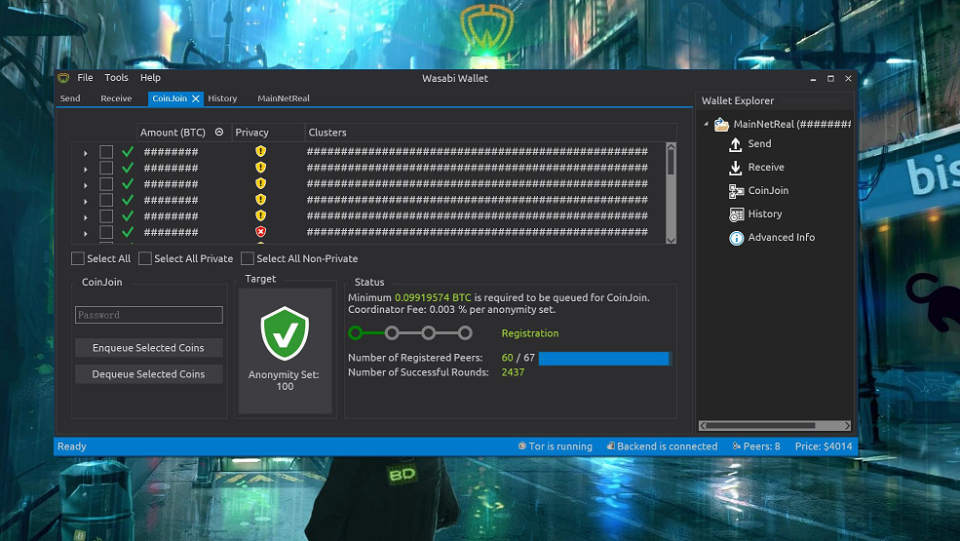Click green checkmark in second coin row

[128, 168]
